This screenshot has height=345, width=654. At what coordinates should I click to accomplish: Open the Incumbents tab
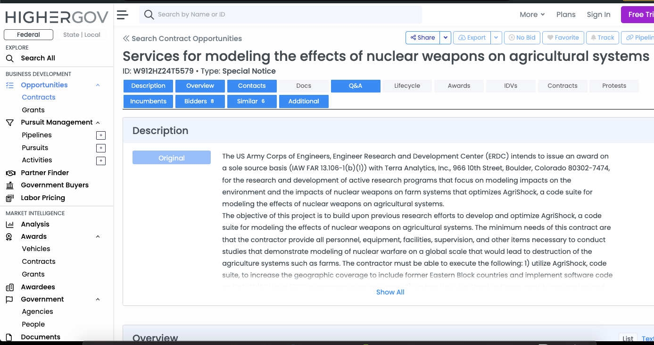coord(149,101)
